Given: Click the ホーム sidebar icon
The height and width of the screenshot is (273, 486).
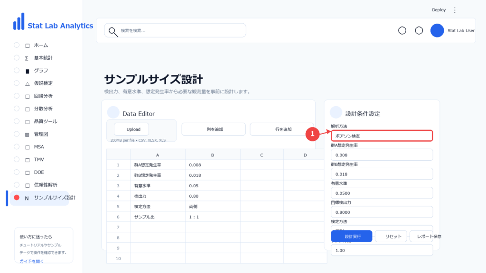Looking at the screenshot, I should click(27, 45).
